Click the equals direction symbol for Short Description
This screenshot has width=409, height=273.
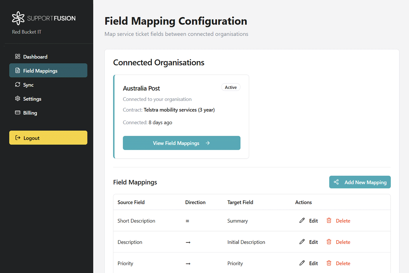click(188, 221)
